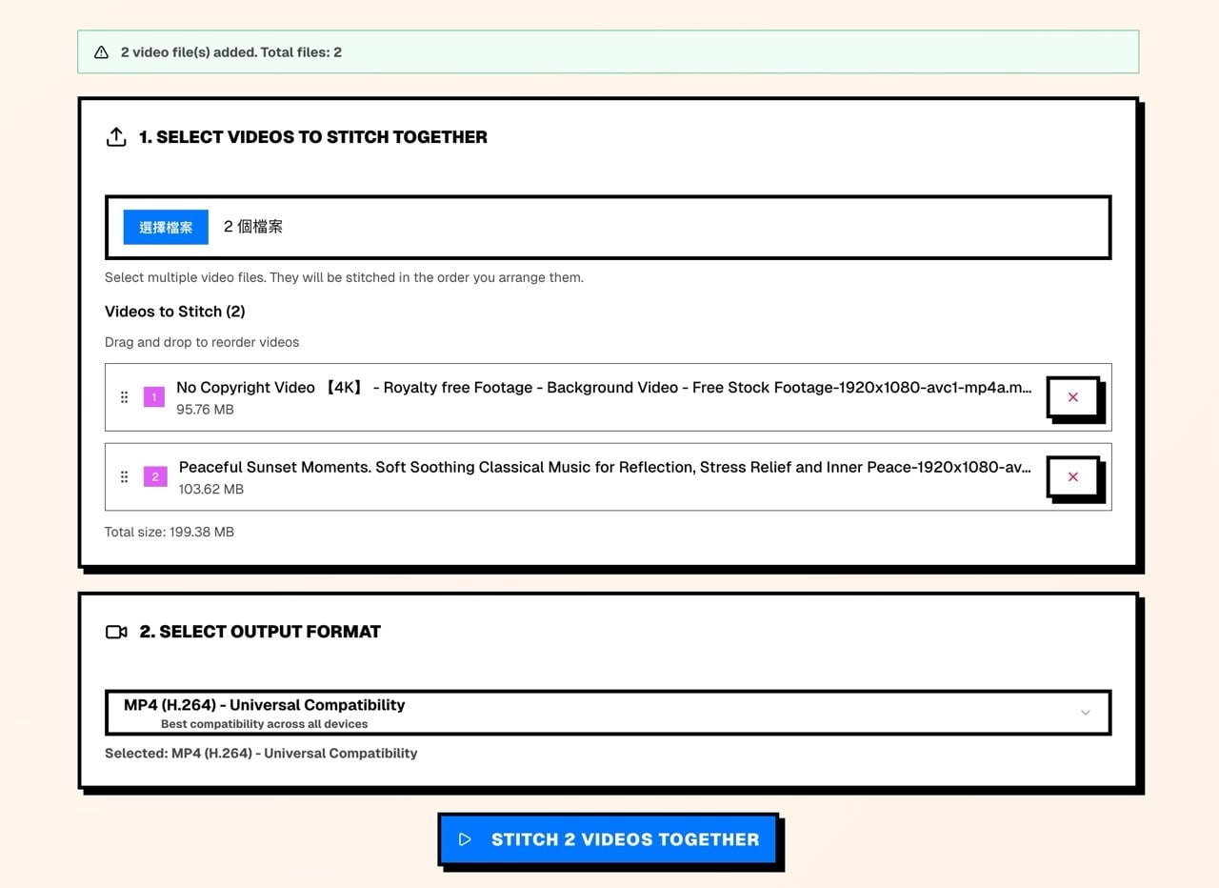Expand the output format chevron arrow
Image resolution: width=1219 pixels, height=888 pixels.
pos(1085,713)
